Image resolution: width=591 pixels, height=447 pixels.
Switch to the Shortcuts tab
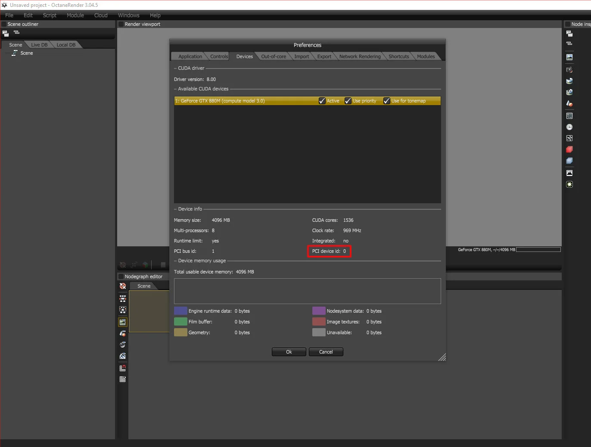point(398,56)
